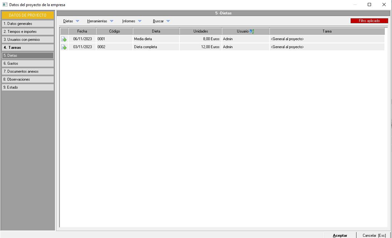Open 3. Usuarios con permiso section
This screenshot has height=238, width=392.
[x=28, y=40]
